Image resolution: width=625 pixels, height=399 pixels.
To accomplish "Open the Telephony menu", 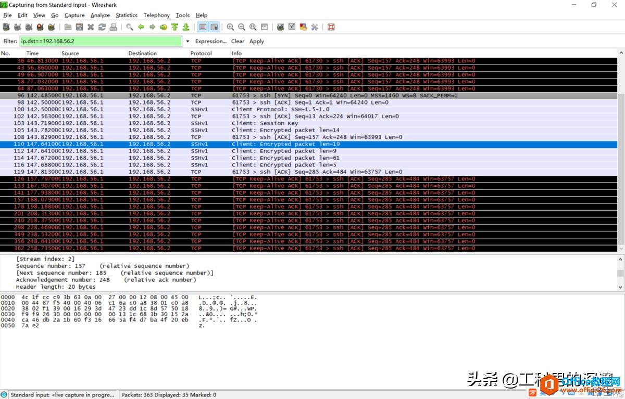I will [156, 15].
